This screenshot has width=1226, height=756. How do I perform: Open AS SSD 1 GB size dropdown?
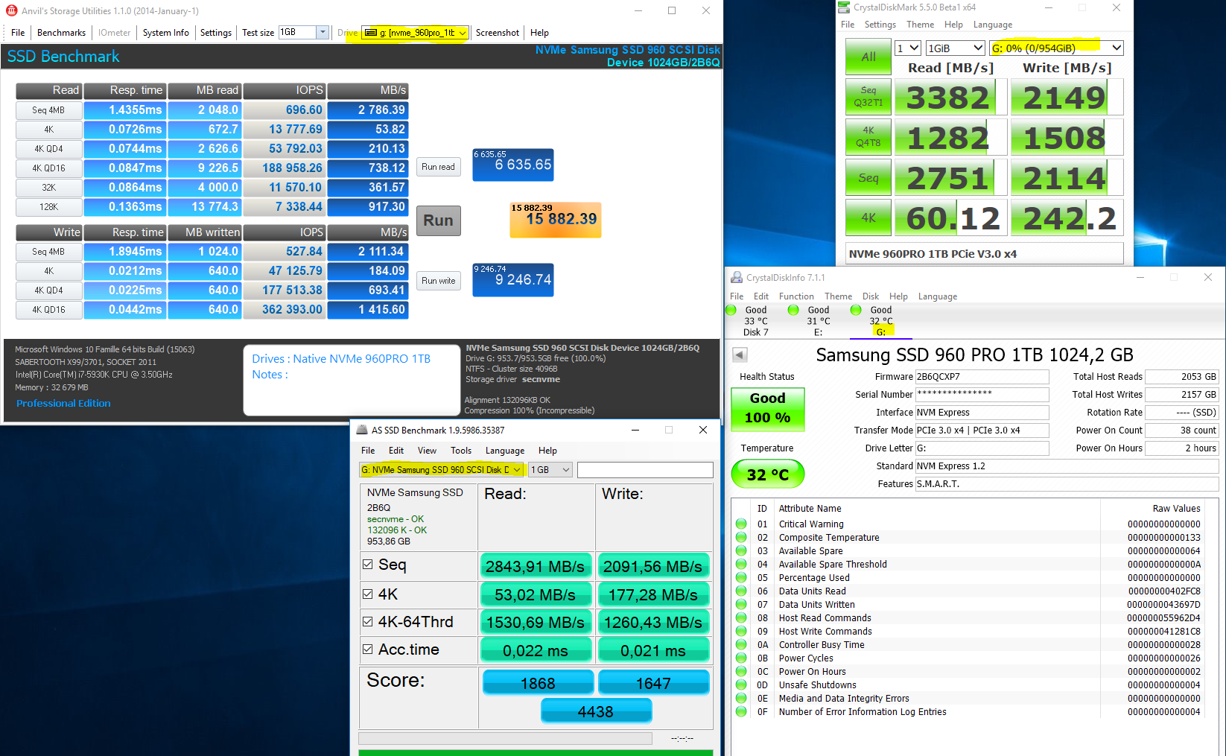coord(550,470)
